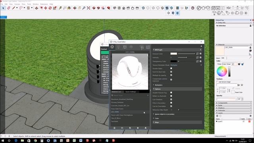Toggle Multiply by opacity checkbox
This screenshot has width=254, height=143.
click(x=171, y=75)
